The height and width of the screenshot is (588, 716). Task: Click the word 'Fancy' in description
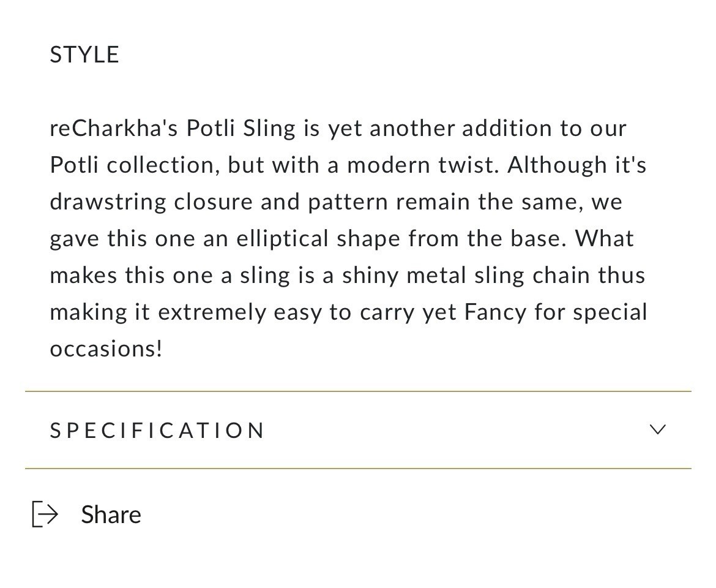click(x=495, y=312)
